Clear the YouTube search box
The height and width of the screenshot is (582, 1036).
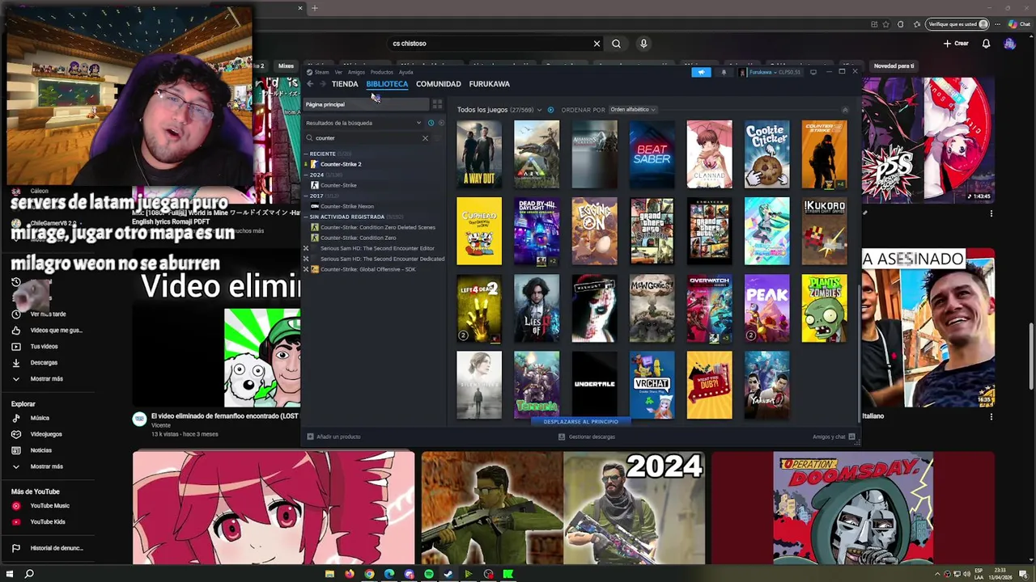[x=597, y=44]
